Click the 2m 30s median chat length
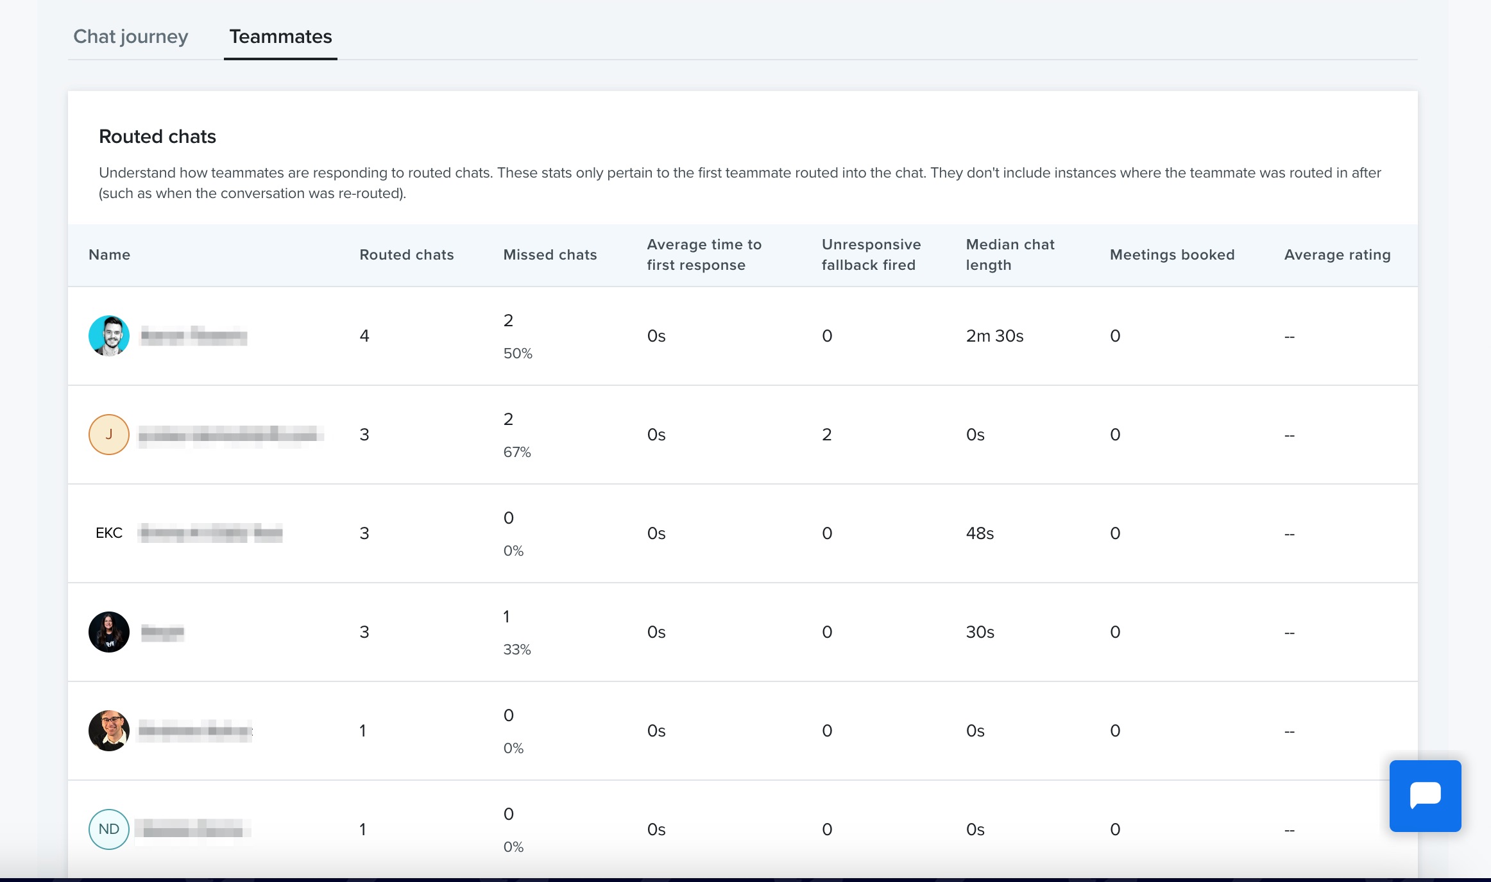Screen dimensions: 1491x882 point(995,336)
